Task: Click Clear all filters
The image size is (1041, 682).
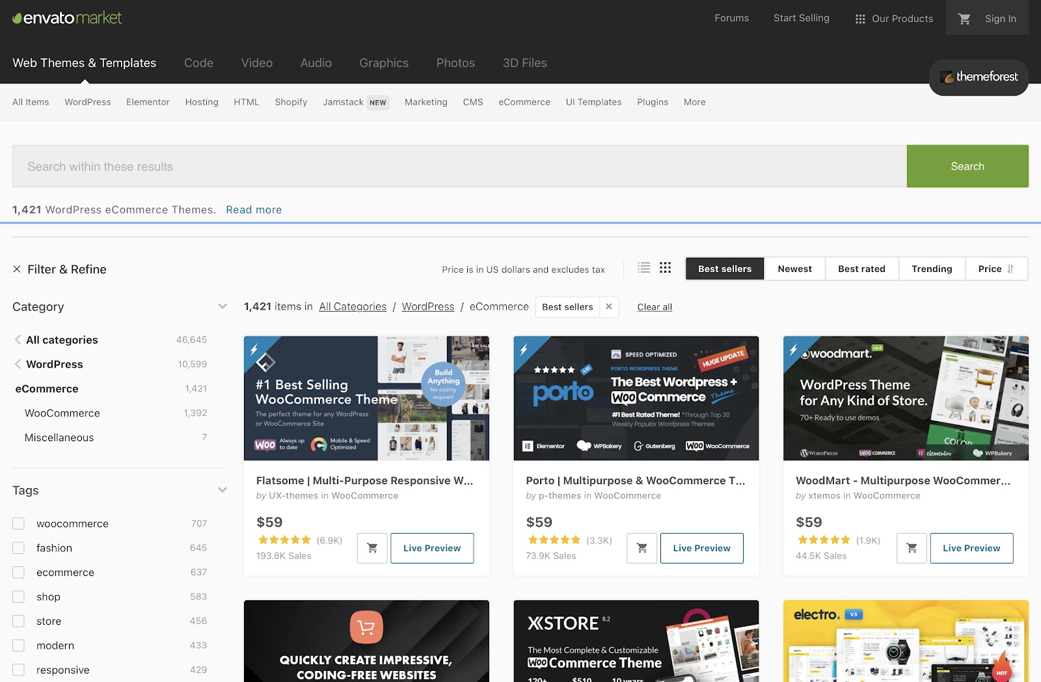Action: 655,307
